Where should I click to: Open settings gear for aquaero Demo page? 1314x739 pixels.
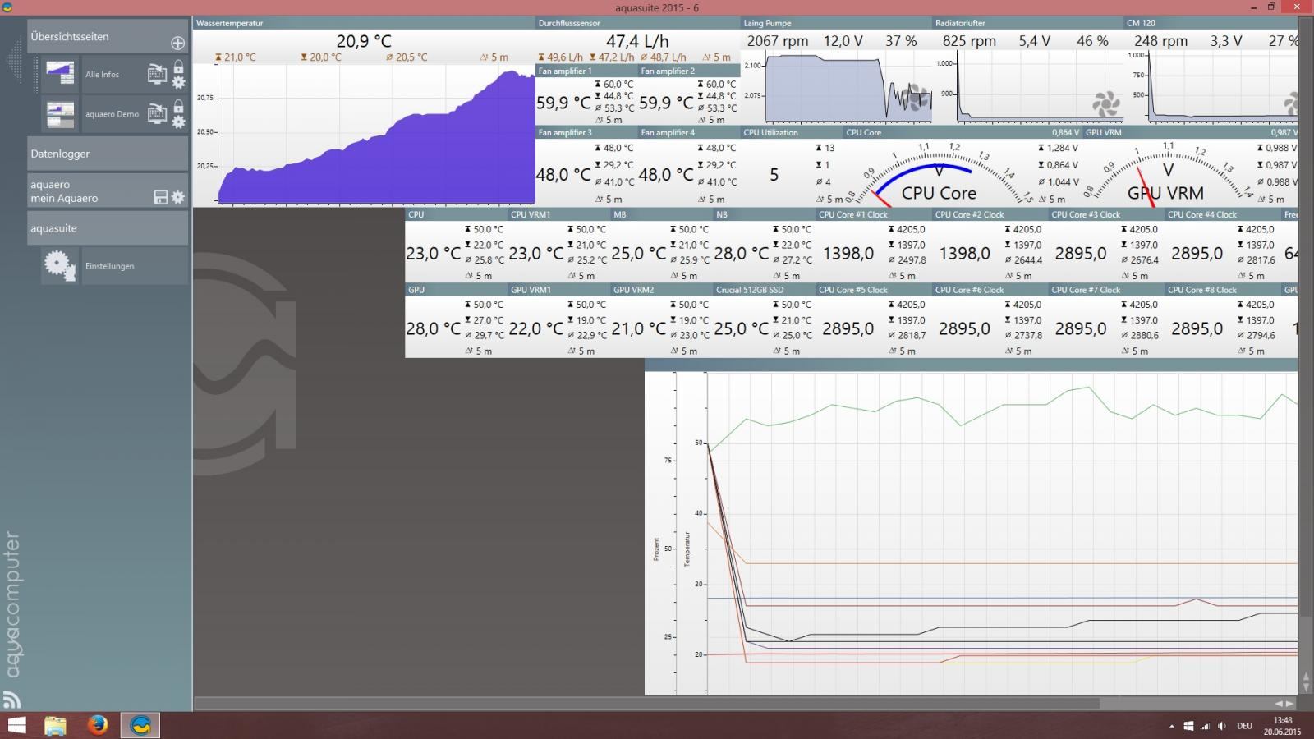(178, 122)
